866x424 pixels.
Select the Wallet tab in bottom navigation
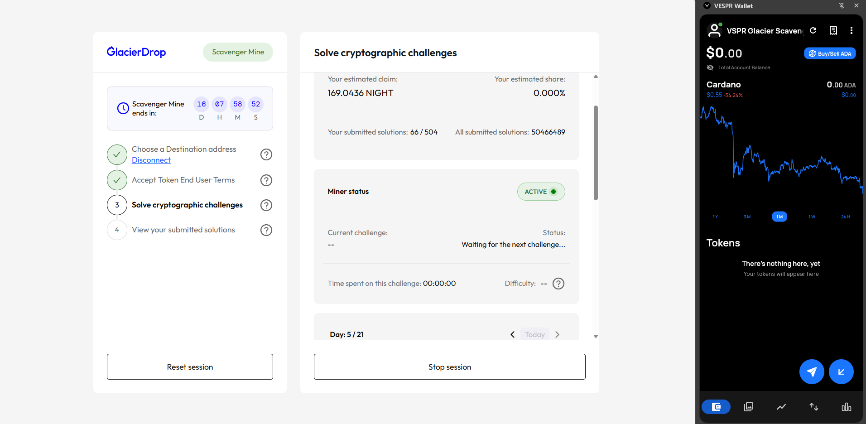point(716,407)
